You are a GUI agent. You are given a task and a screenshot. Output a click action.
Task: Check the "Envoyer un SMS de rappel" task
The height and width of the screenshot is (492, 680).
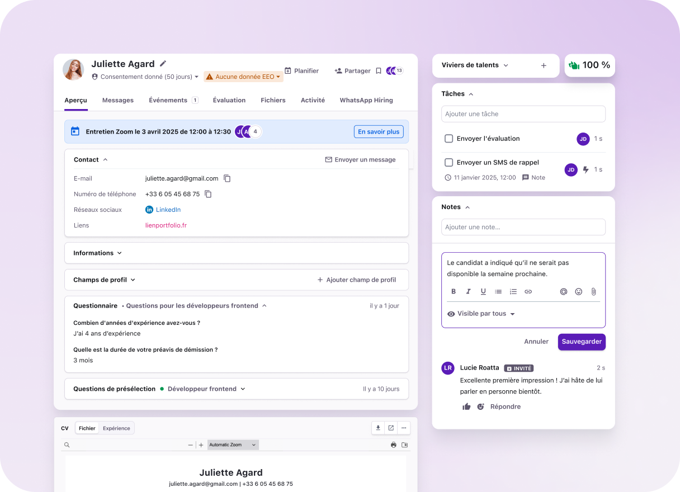tap(448, 163)
